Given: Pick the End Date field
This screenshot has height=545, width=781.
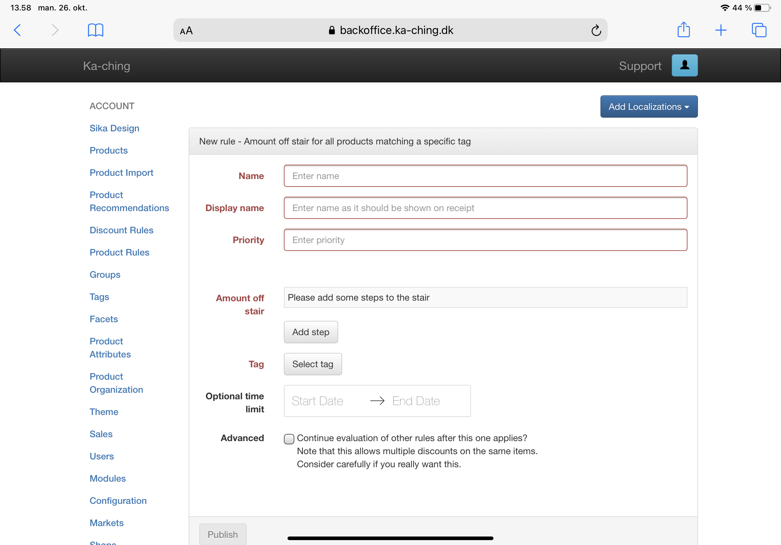Looking at the screenshot, I should tap(416, 401).
